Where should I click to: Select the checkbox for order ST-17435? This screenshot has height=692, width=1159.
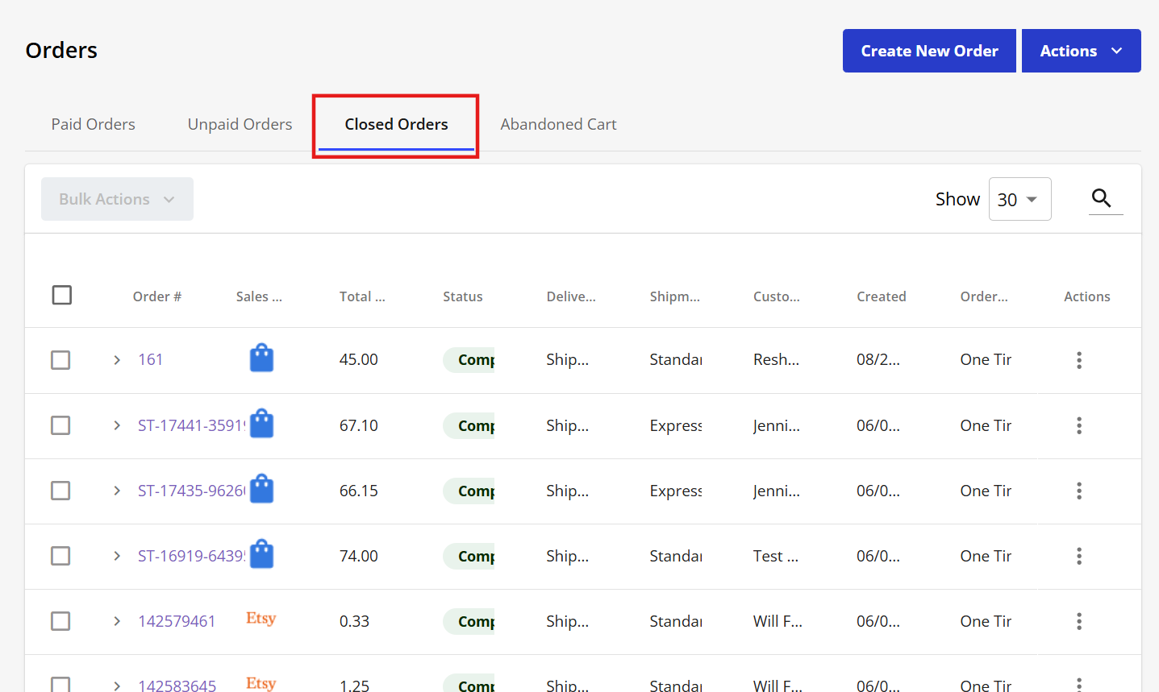point(60,490)
